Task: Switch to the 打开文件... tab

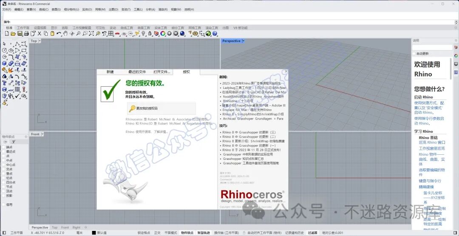Action: point(161,72)
